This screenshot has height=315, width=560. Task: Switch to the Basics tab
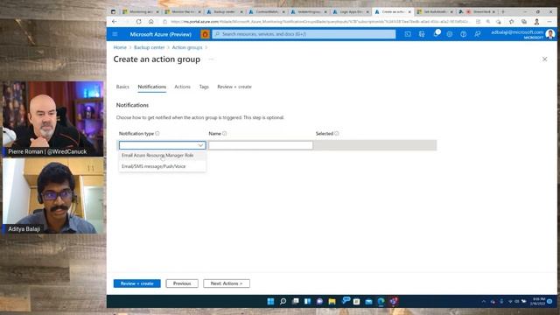[122, 87]
